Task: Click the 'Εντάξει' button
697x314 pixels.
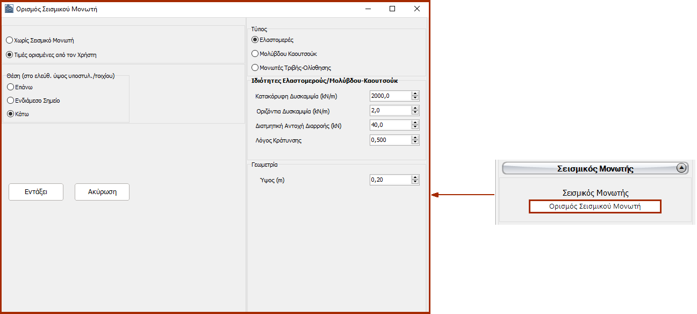Action: tap(36, 192)
